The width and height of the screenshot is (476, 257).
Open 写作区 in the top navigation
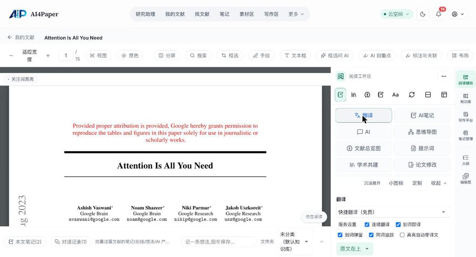point(271,14)
